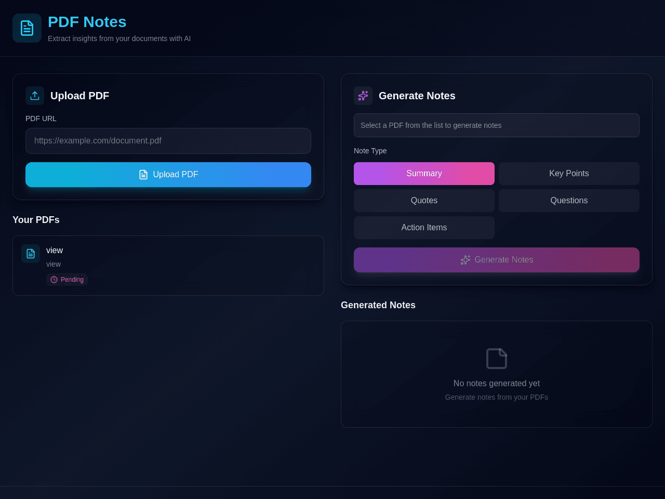Click the sparkles icon beside Generate Notes heading
This screenshot has width=665, height=499.
tap(363, 96)
